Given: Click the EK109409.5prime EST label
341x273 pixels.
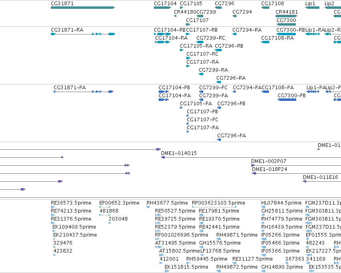Looking at the screenshot, I should tap(75, 227).
